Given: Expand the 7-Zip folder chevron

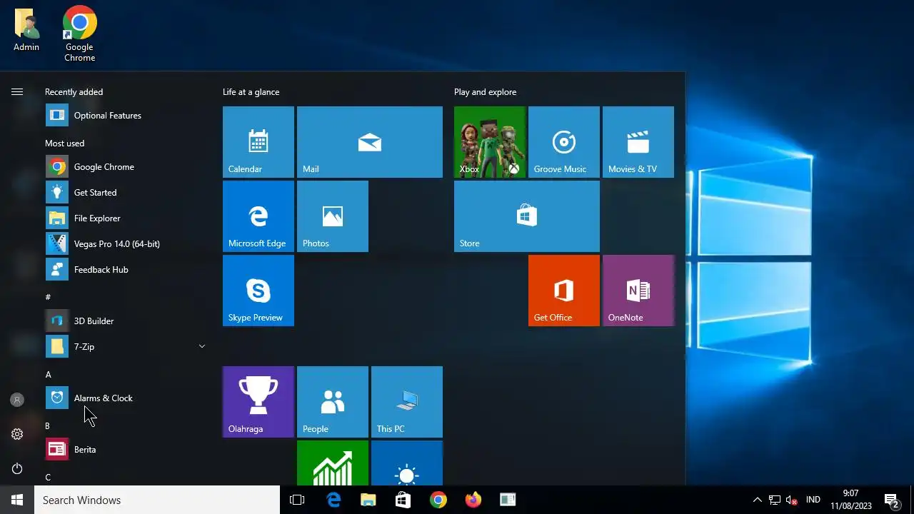Looking at the screenshot, I should coord(201,346).
